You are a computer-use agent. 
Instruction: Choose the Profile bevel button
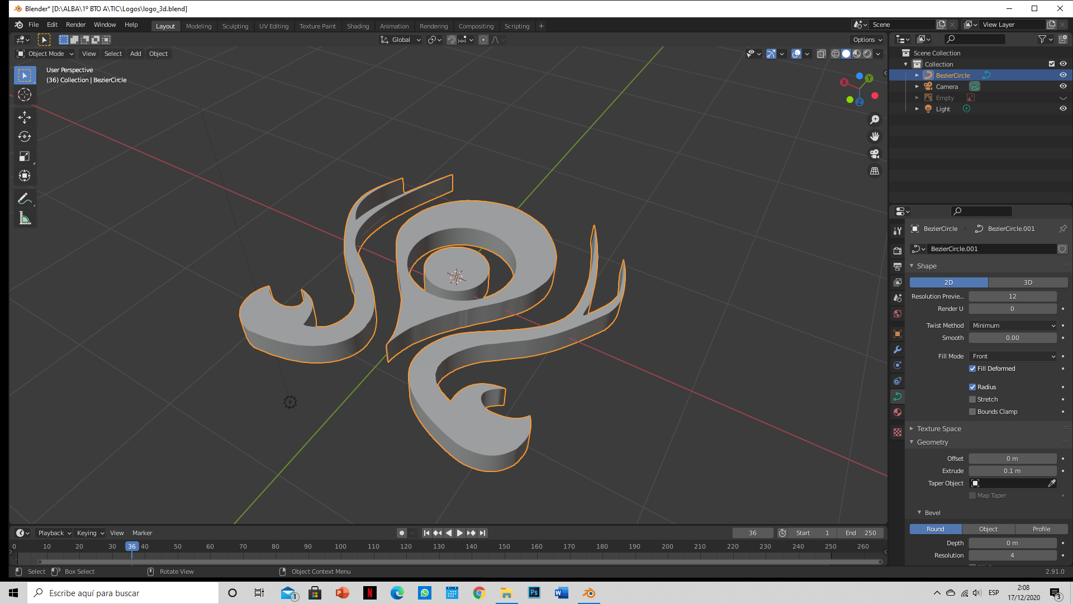[1041, 529]
